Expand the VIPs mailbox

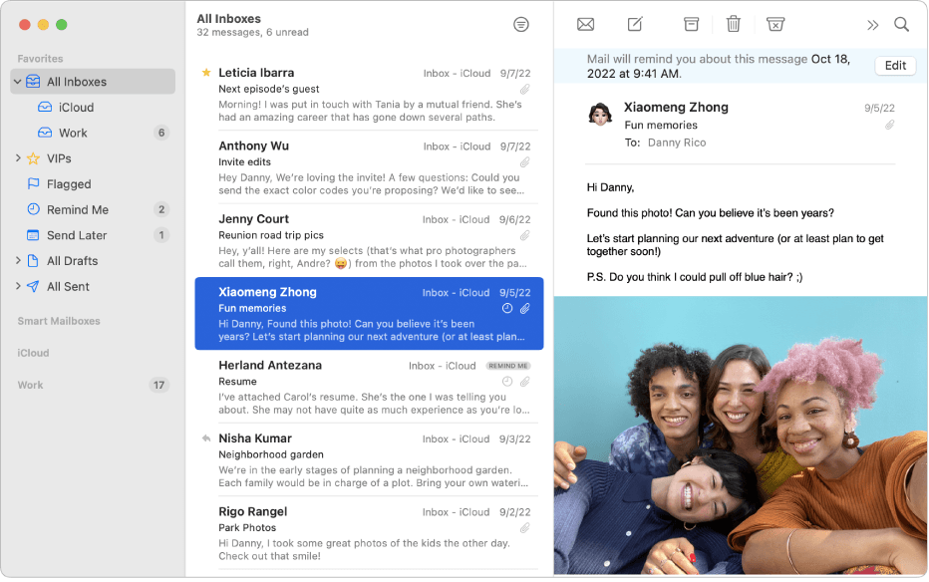click(18, 157)
